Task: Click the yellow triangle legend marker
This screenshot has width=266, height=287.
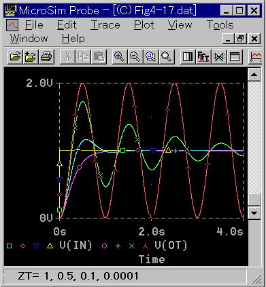Action: coord(50,246)
